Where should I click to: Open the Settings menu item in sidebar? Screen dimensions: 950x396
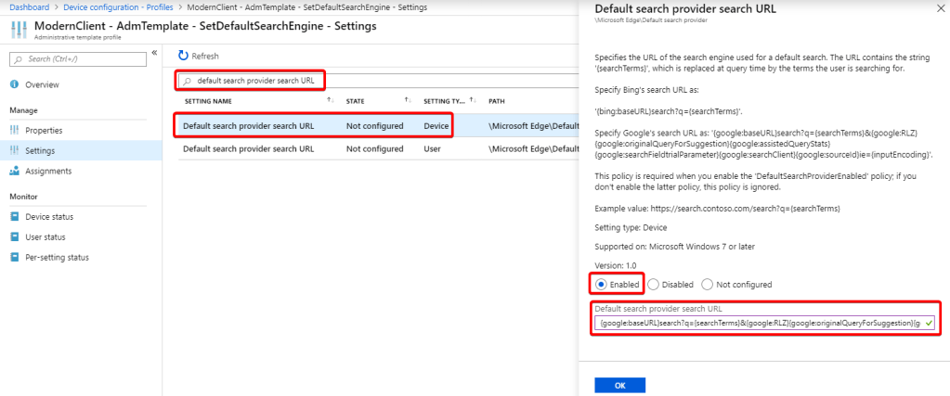point(40,150)
